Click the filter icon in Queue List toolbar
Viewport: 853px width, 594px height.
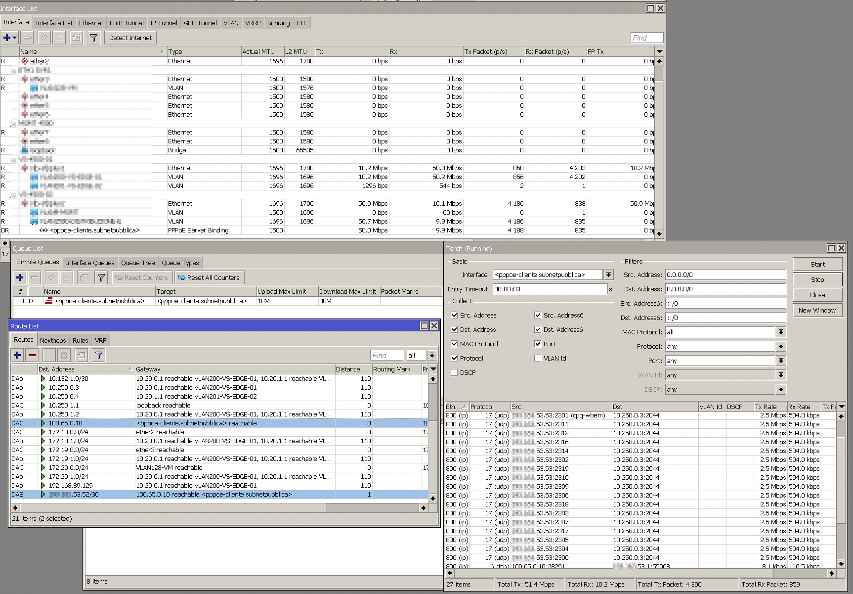tap(101, 277)
